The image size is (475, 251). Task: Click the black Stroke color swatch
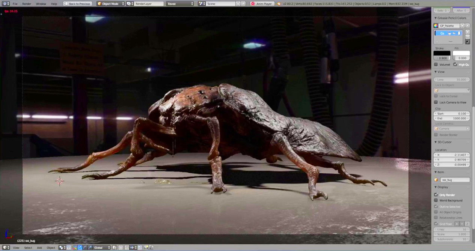tap(442, 53)
